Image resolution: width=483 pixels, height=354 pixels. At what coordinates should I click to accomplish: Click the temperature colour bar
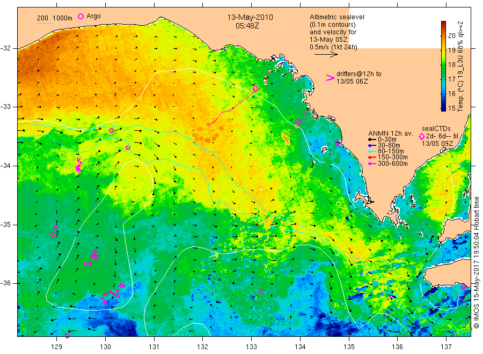[443, 66]
